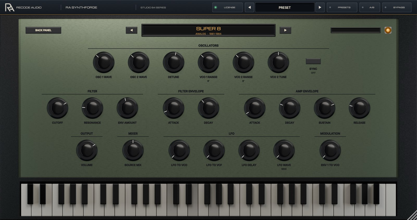Click the Amp Envelope Decay knob
This screenshot has height=220, width=417.
tap(290, 108)
